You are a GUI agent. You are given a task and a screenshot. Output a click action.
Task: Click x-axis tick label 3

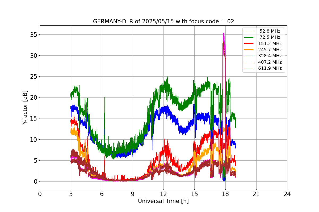tap(71, 194)
